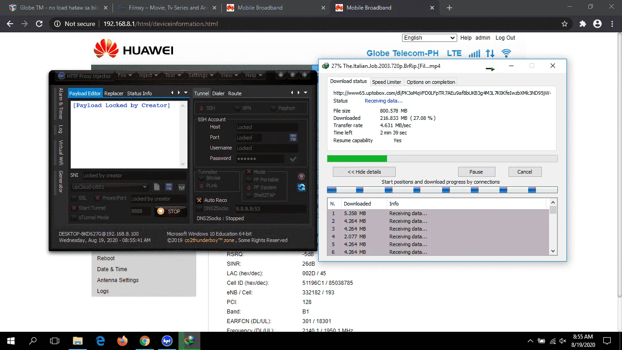The image size is (622, 350).
Task: Click the green download progress bar
Action: click(442, 159)
